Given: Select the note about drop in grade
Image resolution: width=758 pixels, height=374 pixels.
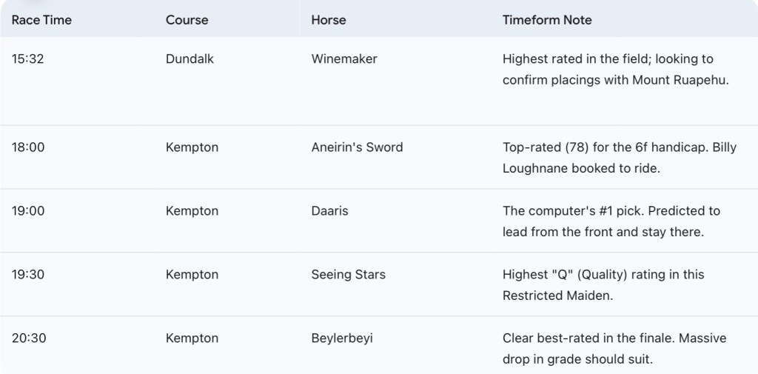Looking at the screenshot, I should (614, 349).
